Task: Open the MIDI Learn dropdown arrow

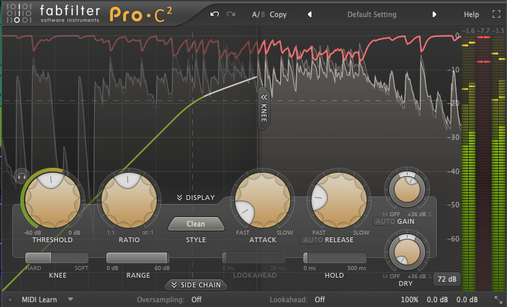Action: (x=70, y=299)
